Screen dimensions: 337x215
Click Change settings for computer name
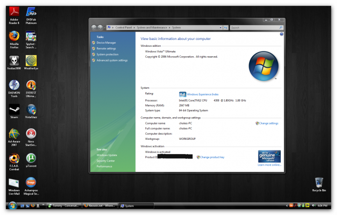coord(269,124)
